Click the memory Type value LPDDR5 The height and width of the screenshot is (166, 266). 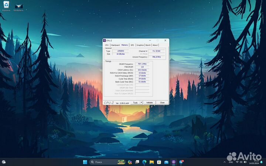pos(120,51)
